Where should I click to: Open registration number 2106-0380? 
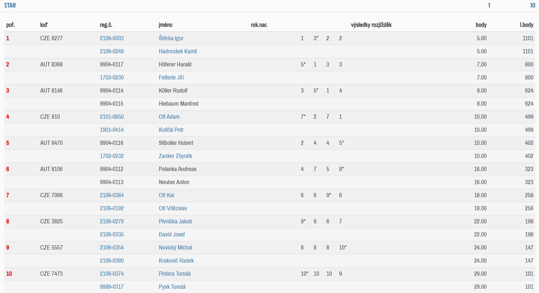[112, 261]
